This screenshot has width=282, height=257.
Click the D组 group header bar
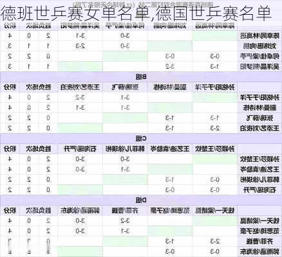(141, 200)
